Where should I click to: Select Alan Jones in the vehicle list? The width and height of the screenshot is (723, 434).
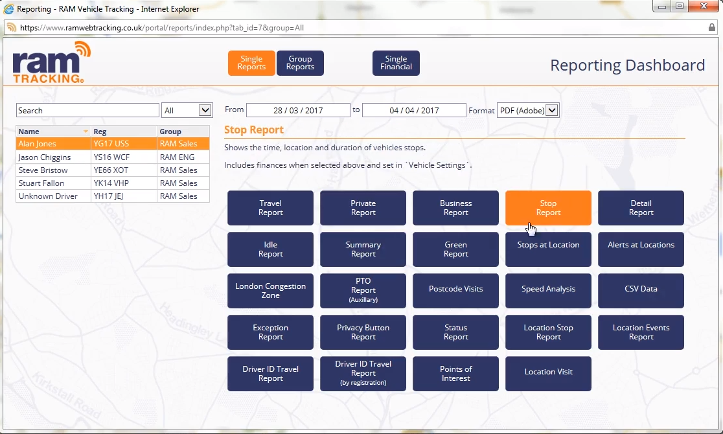[113, 143]
